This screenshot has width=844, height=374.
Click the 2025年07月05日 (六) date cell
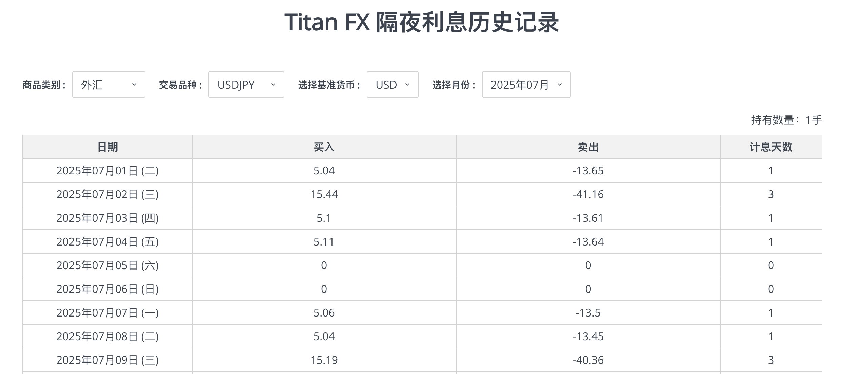click(x=107, y=265)
